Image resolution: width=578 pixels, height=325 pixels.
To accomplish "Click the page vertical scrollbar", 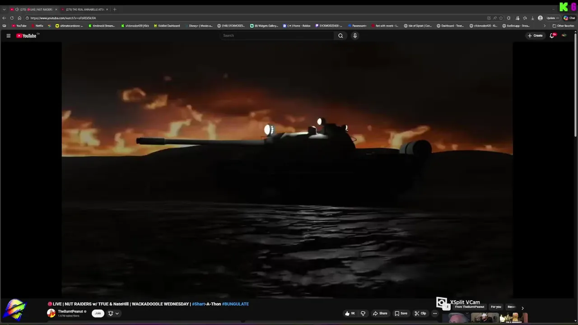I will pos(576,86).
